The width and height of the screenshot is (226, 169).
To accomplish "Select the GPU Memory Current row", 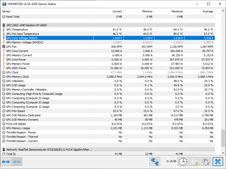I will [x=108, y=55].
